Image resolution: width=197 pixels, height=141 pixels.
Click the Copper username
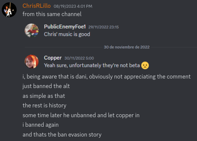tap(53, 58)
